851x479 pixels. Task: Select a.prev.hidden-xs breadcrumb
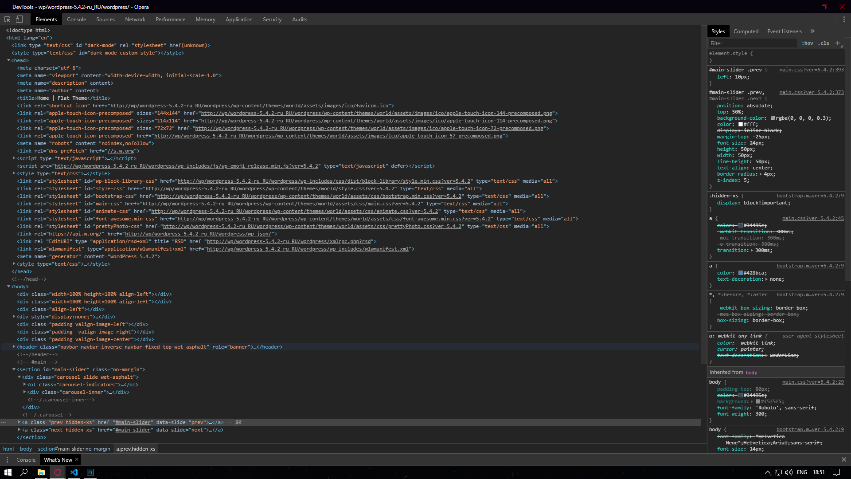pyautogui.click(x=136, y=448)
